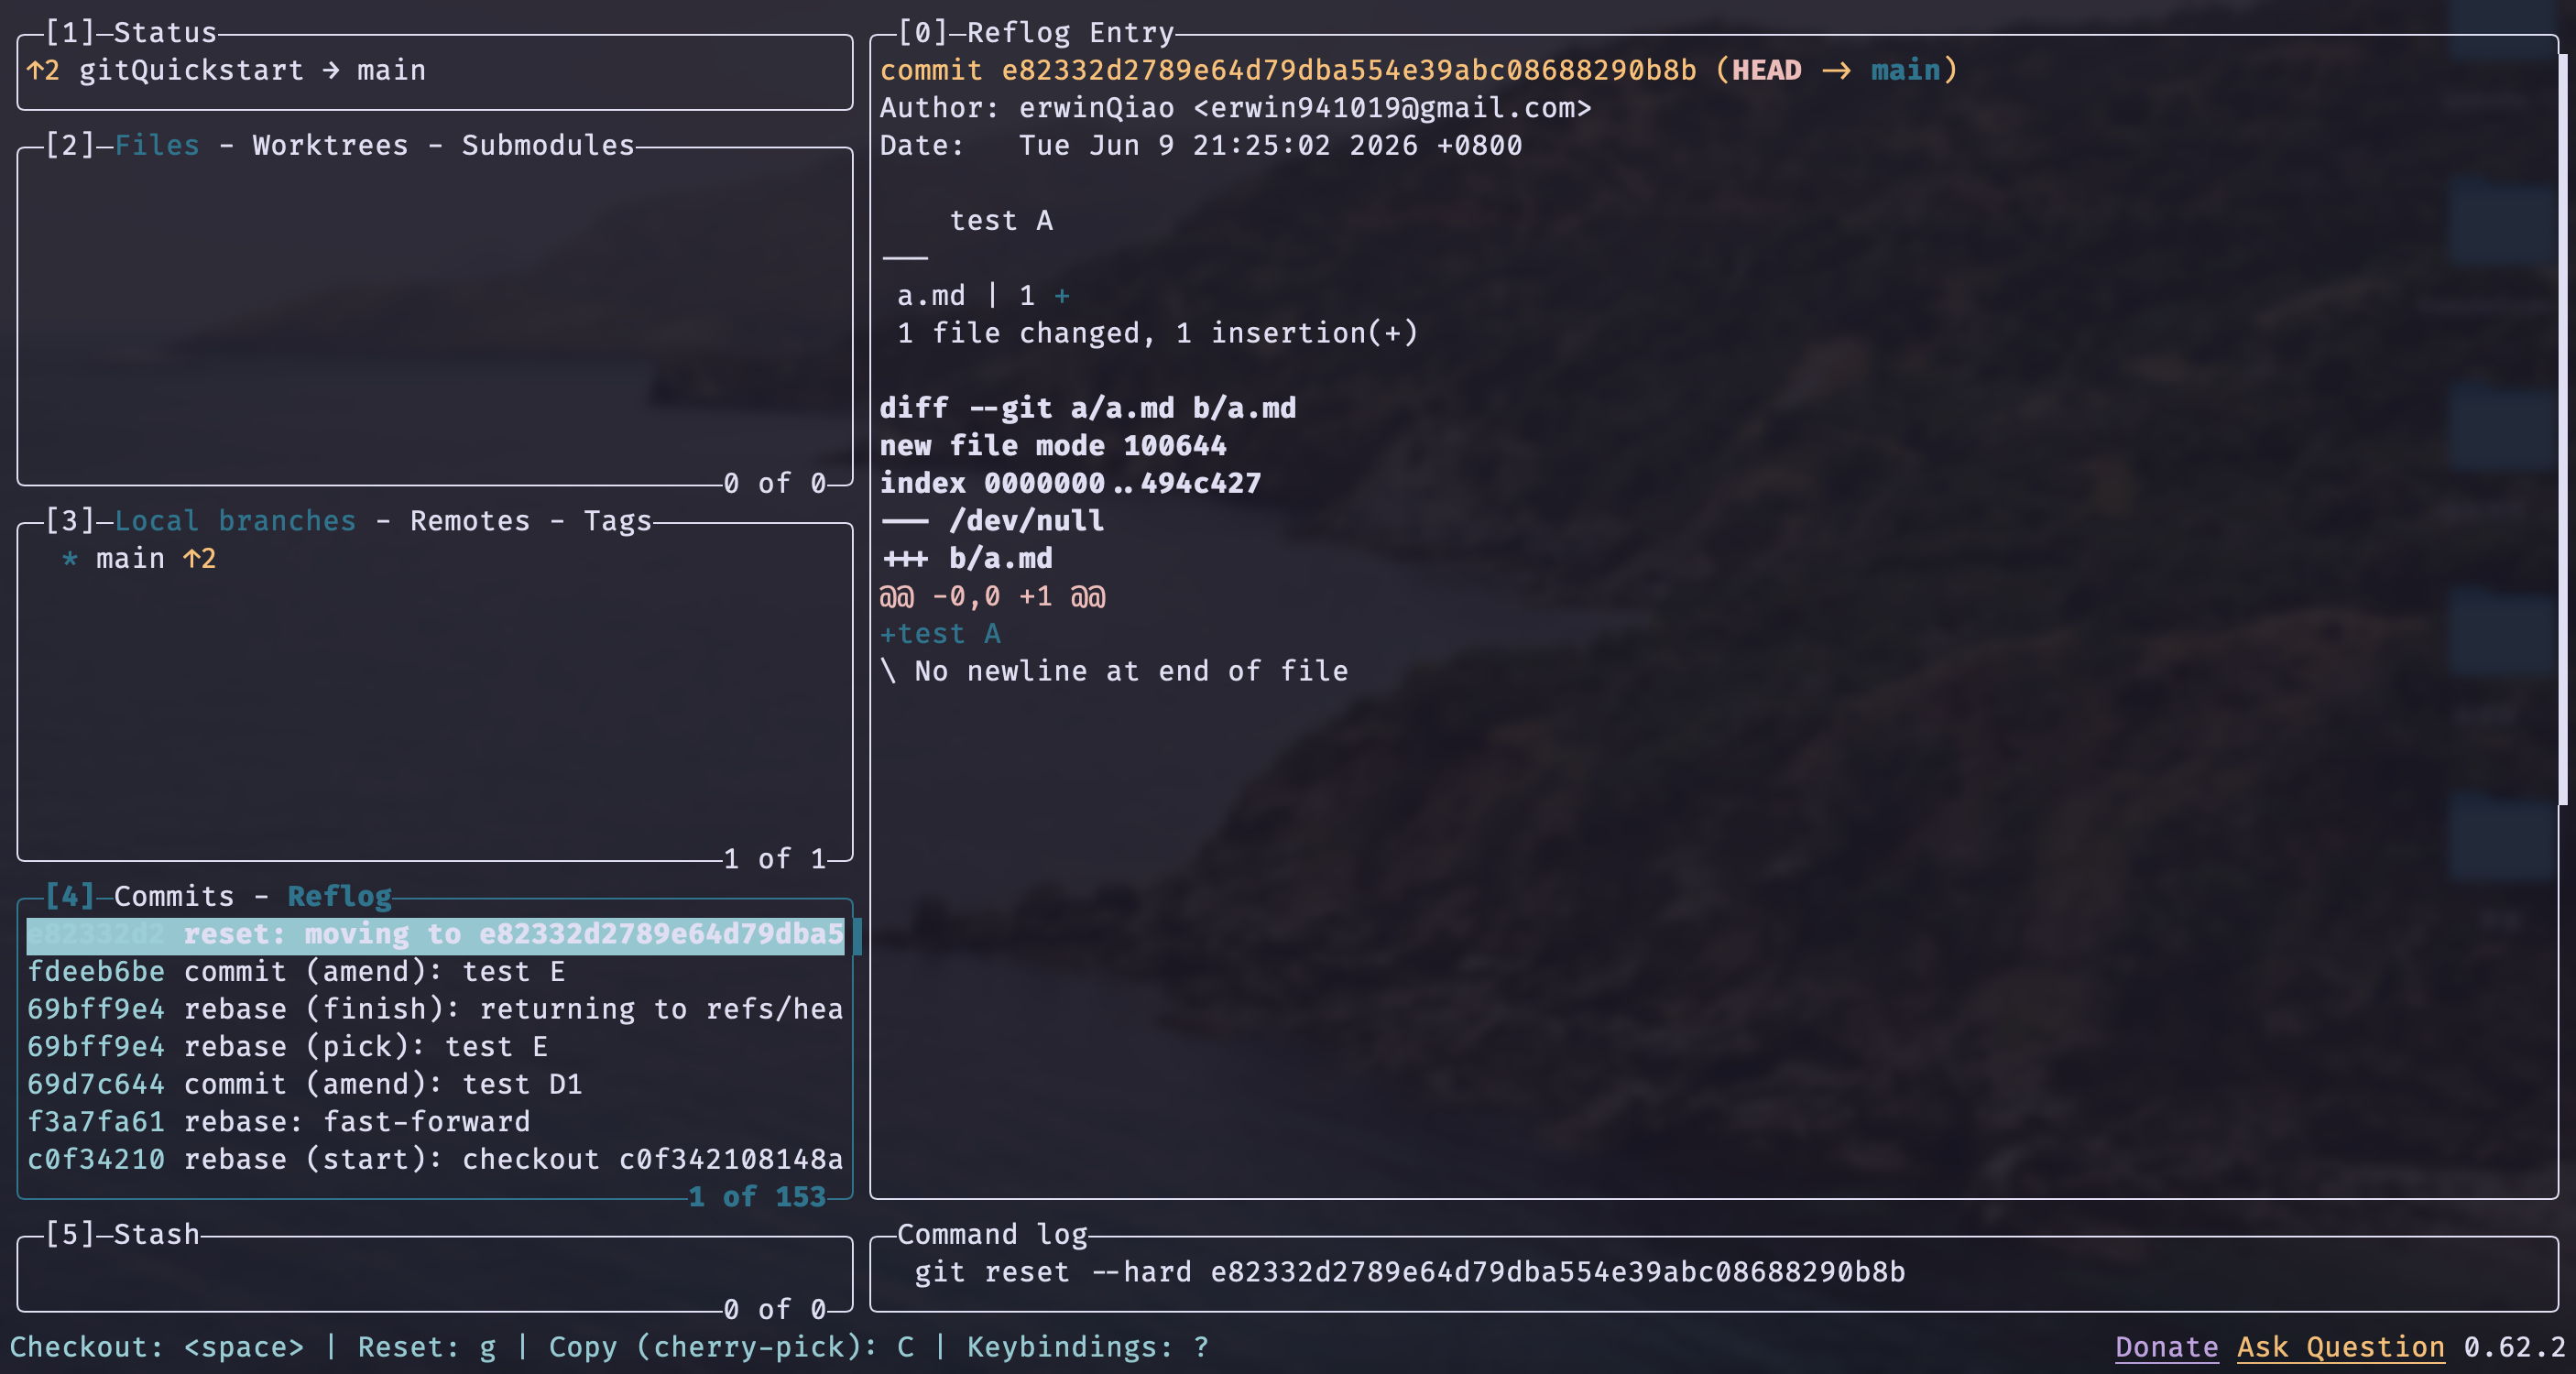The height and width of the screenshot is (1374, 2576).
Task: Select reflog entry c0f34210 rebase start checkout
Action: tap(435, 1159)
